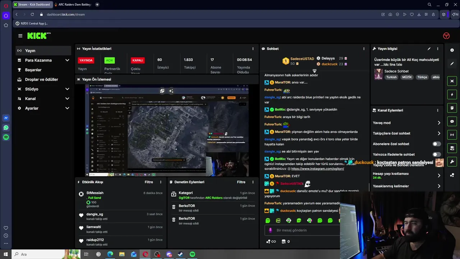Click the microphone icon in chat input

coord(270,230)
